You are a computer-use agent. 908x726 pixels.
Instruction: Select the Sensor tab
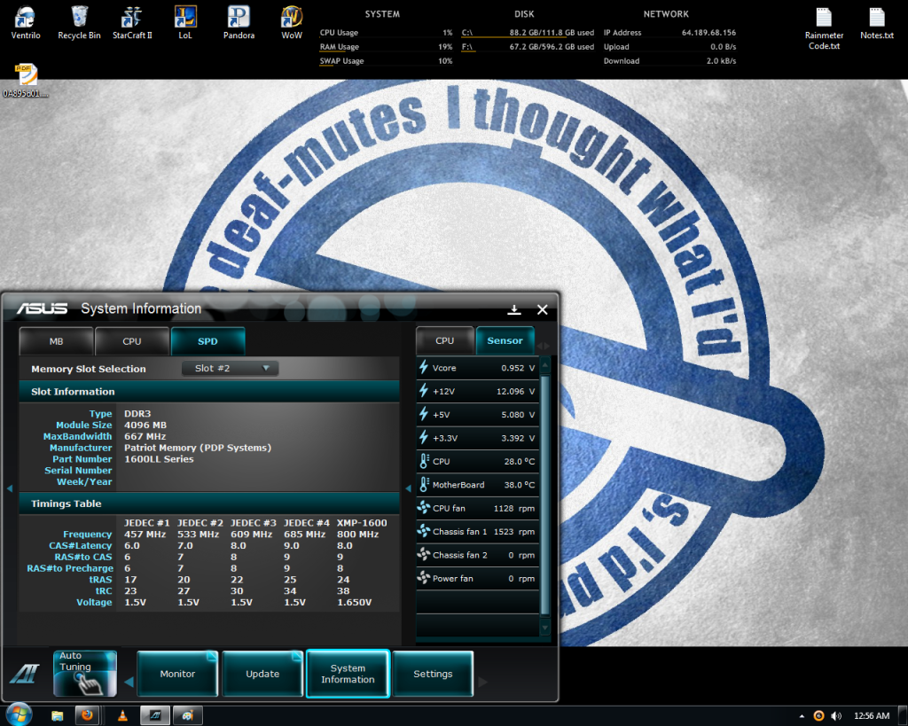tap(505, 340)
